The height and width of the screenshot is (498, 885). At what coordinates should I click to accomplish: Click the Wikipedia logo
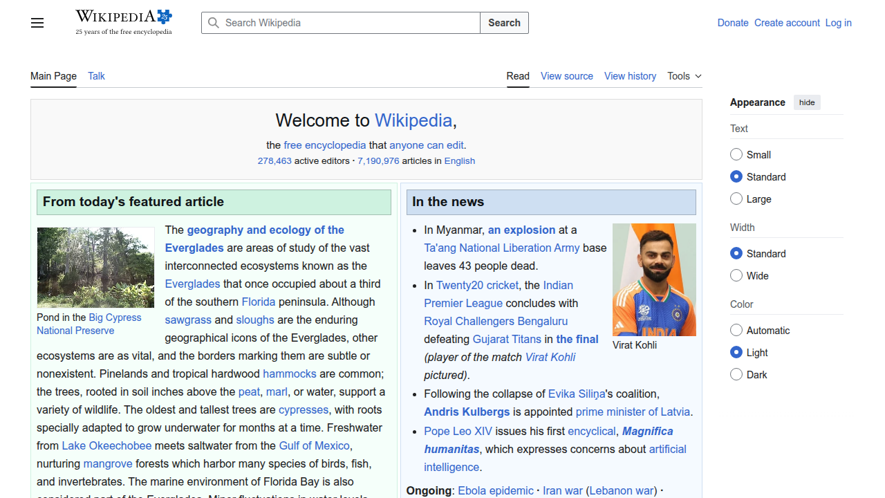[x=124, y=22]
